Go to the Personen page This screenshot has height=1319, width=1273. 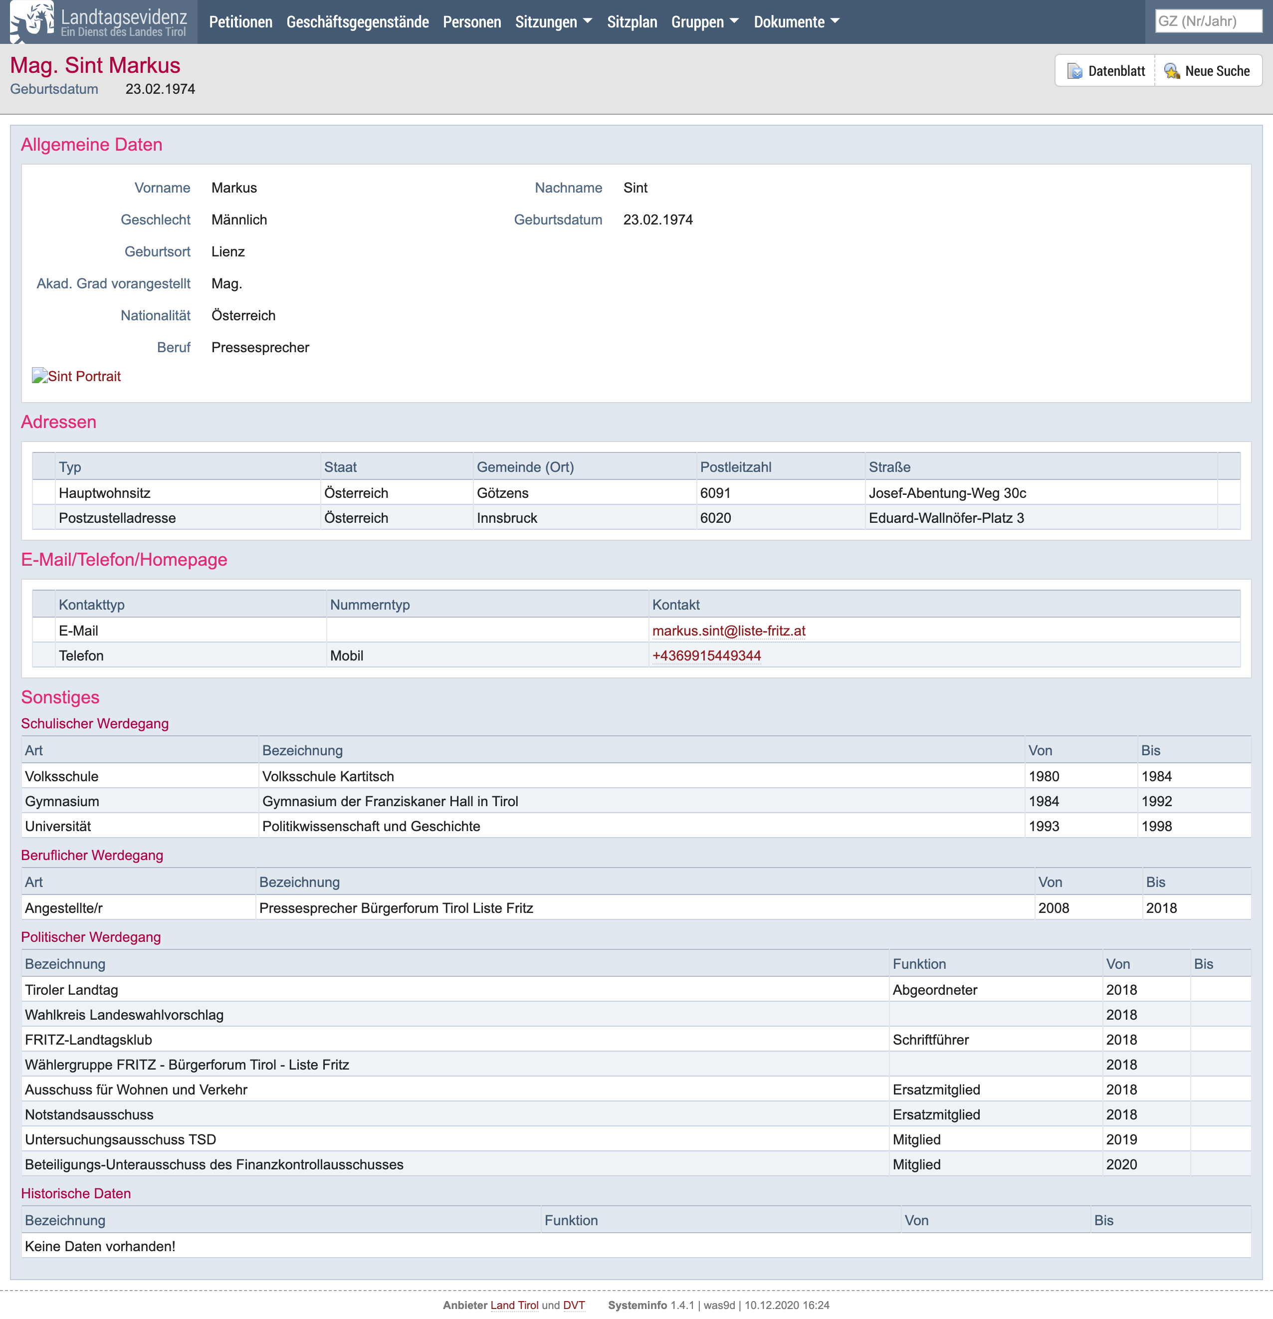click(x=472, y=21)
